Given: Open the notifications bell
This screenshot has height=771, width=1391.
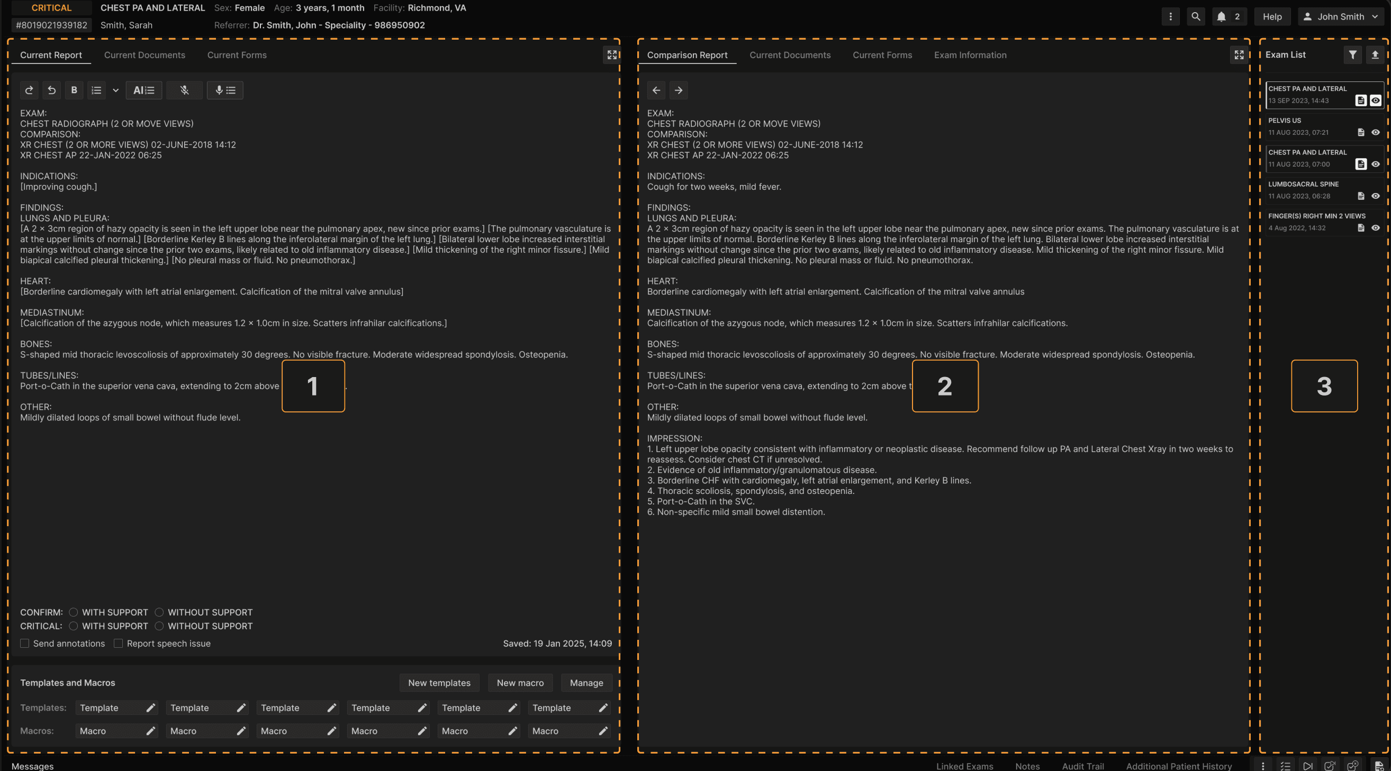Looking at the screenshot, I should tap(1222, 17).
